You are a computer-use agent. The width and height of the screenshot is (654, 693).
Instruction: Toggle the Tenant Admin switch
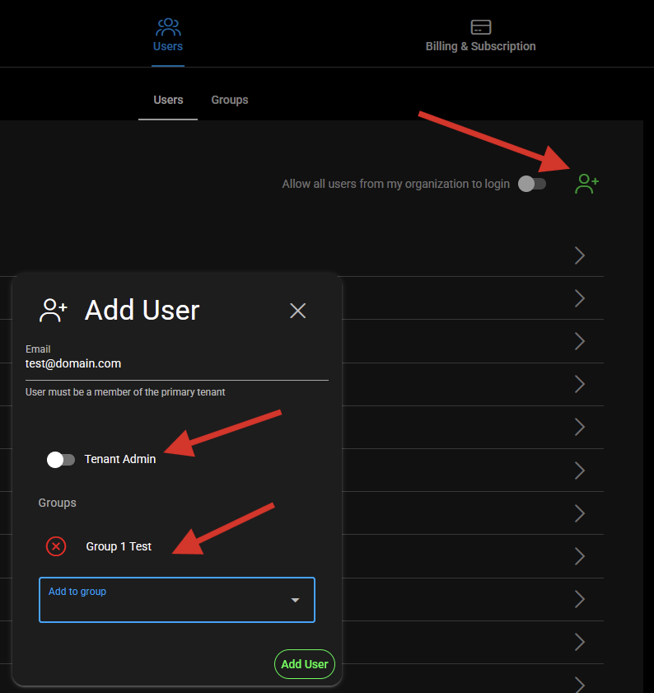[61, 460]
